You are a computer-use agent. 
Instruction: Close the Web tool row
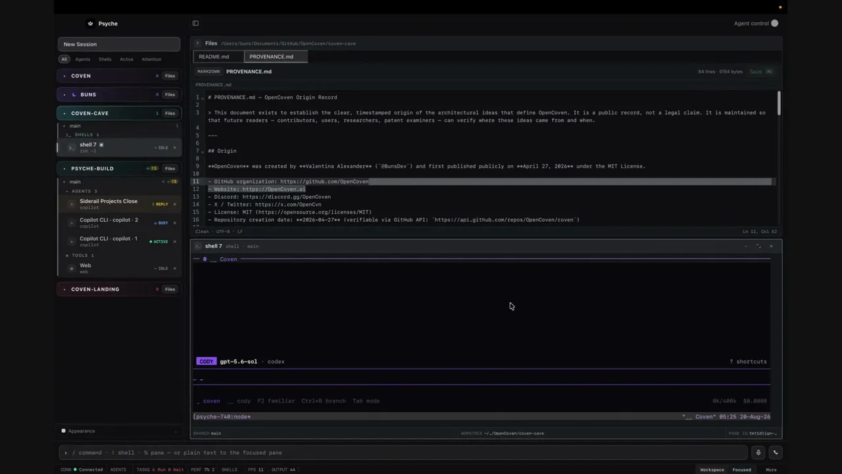[x=175, y=269]
